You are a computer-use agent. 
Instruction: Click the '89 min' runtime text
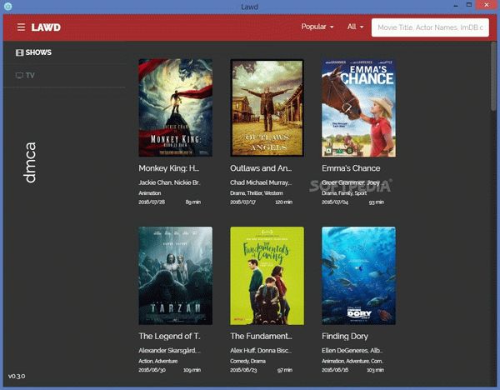[193, 202]
